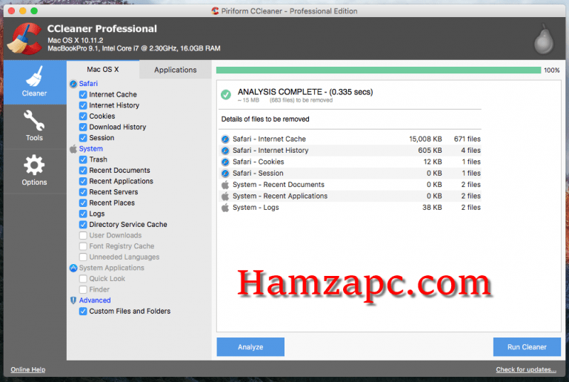Viewport: 569px width, 382px height.
Task: Enable the Finder checkbox
Action: [83, 290]
